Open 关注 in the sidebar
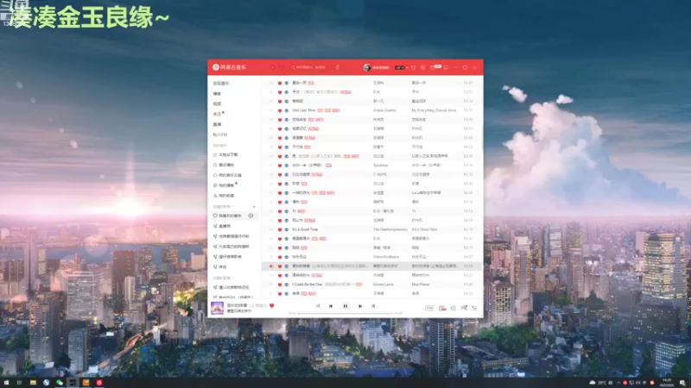The height and width of the screenshot is (388, 691). pyautogui.click(x=218, y=114)
